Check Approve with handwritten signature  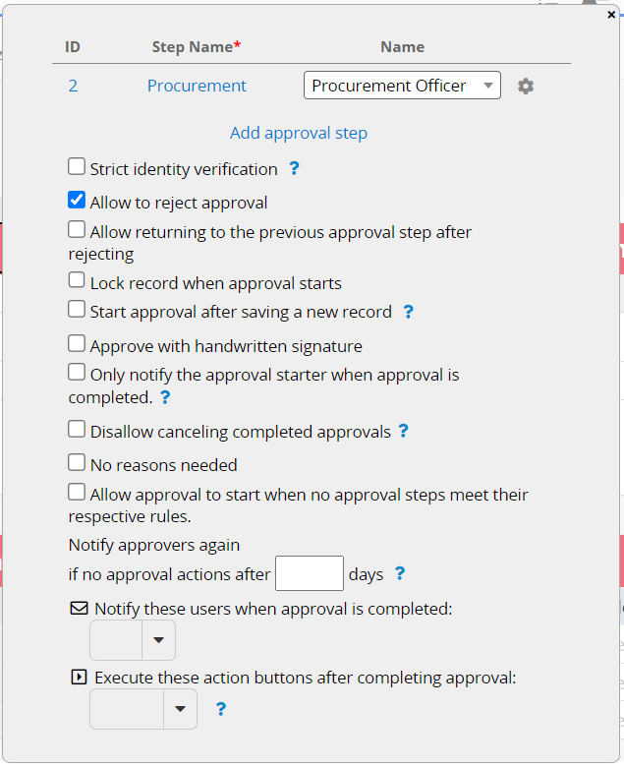[77, 343]
